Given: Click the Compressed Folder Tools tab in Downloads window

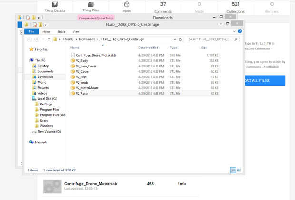Looking at the screenshot, I should click(96, 18).
